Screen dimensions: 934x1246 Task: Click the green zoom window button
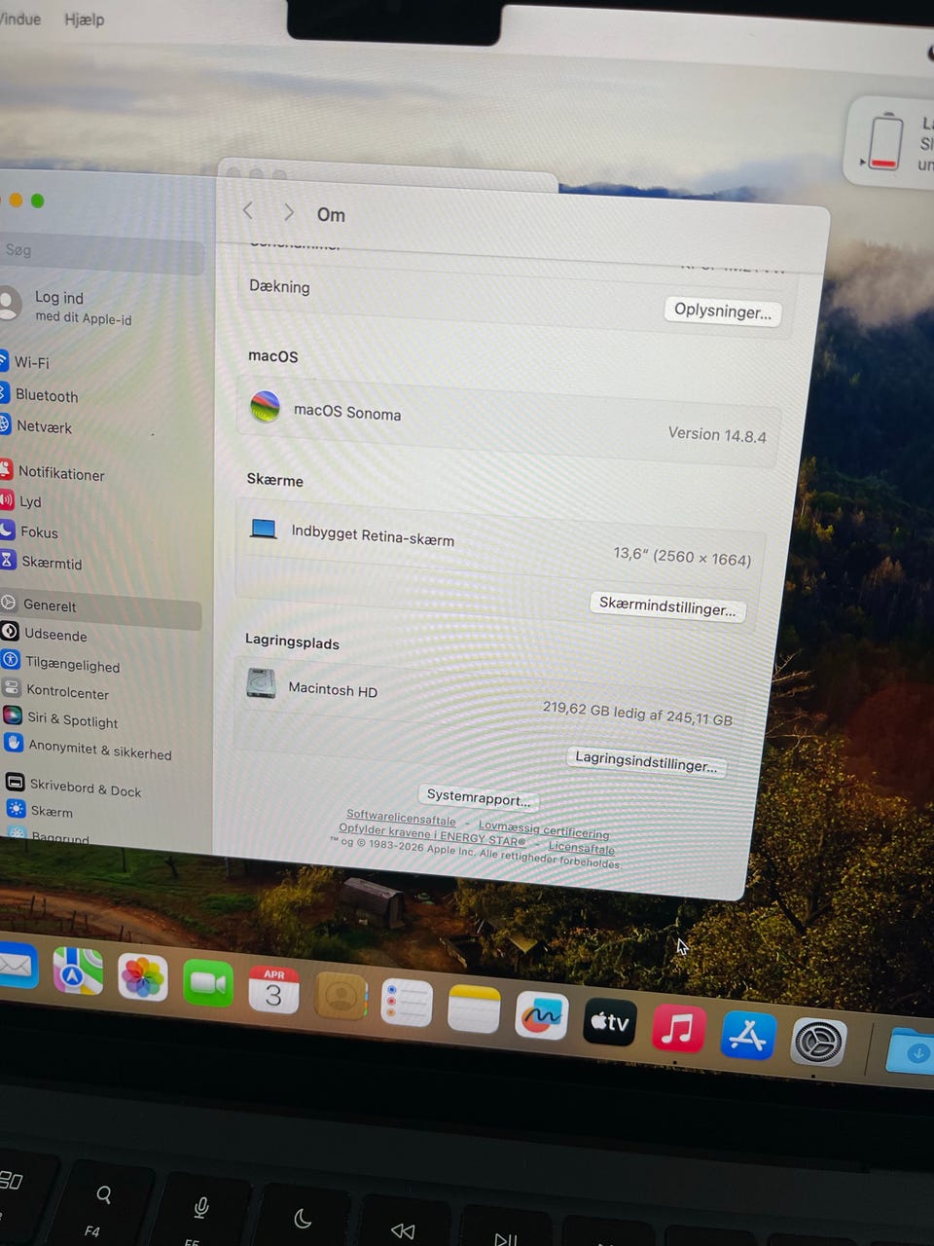coord(37,201)
